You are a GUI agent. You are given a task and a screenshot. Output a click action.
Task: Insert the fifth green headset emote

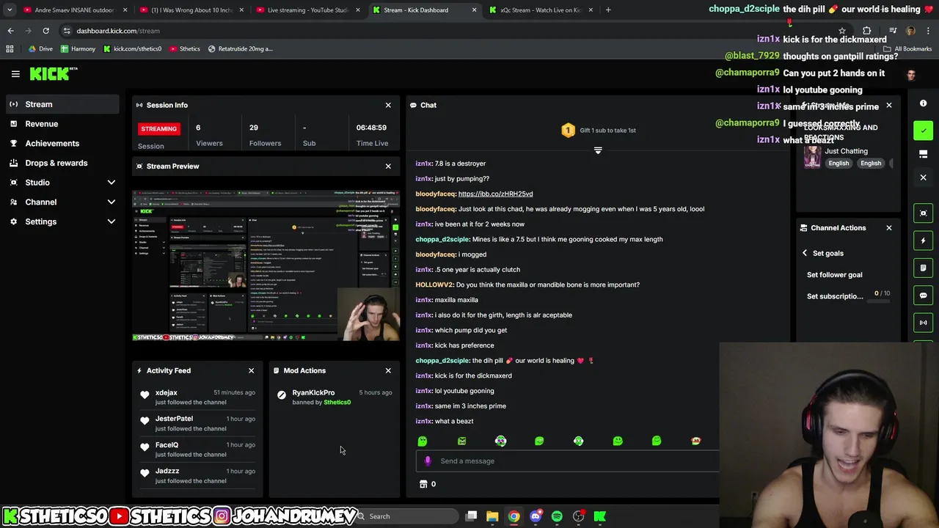coord(578,441)
